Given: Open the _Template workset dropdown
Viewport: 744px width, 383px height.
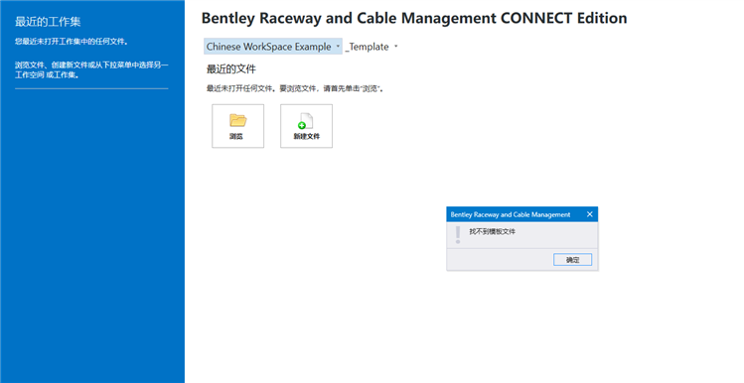Looking at the screenshot, I should click(x=372, y=47).
